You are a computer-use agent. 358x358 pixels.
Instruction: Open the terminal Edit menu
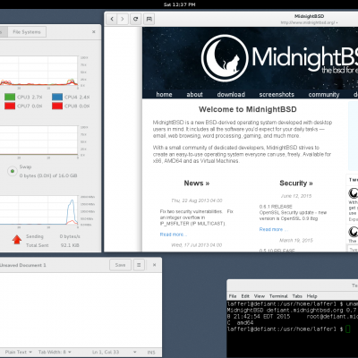[245, 296]
